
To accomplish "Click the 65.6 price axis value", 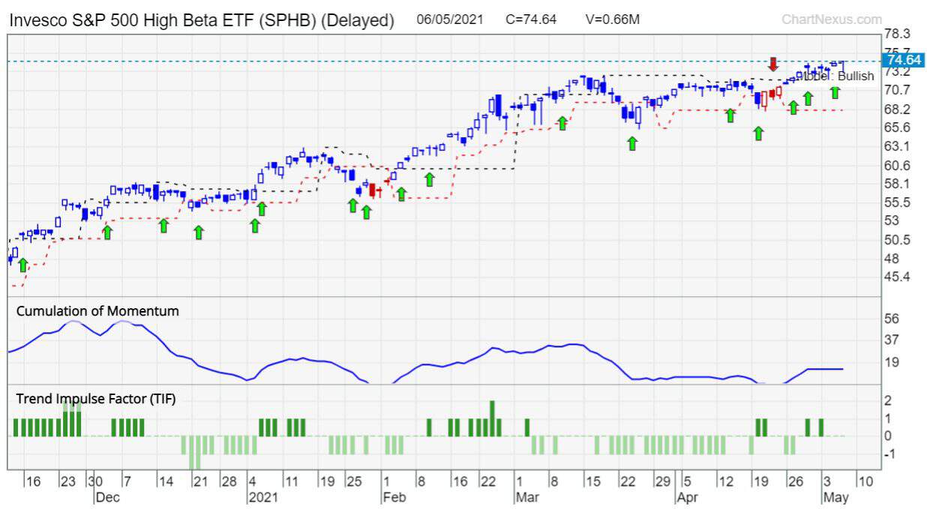I will 897,127.
